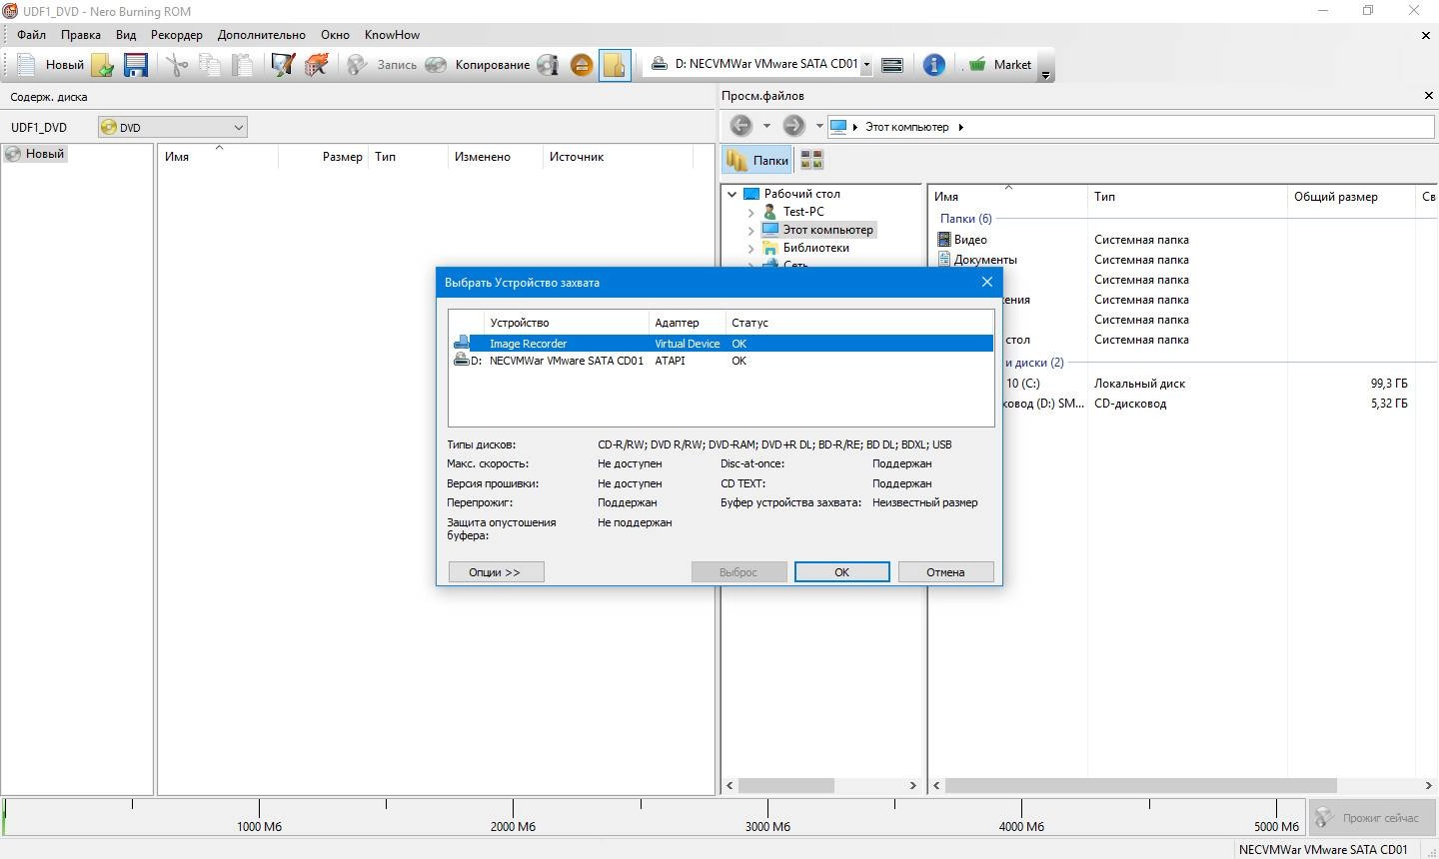
Task: Change file browser view mode icon
Action: pyautogui.click(x=811, y=160)
